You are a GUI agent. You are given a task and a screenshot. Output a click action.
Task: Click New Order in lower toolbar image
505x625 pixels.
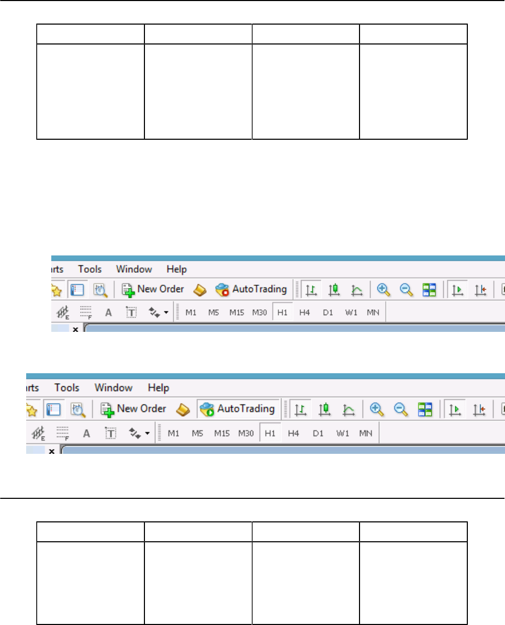coord(133,409)
